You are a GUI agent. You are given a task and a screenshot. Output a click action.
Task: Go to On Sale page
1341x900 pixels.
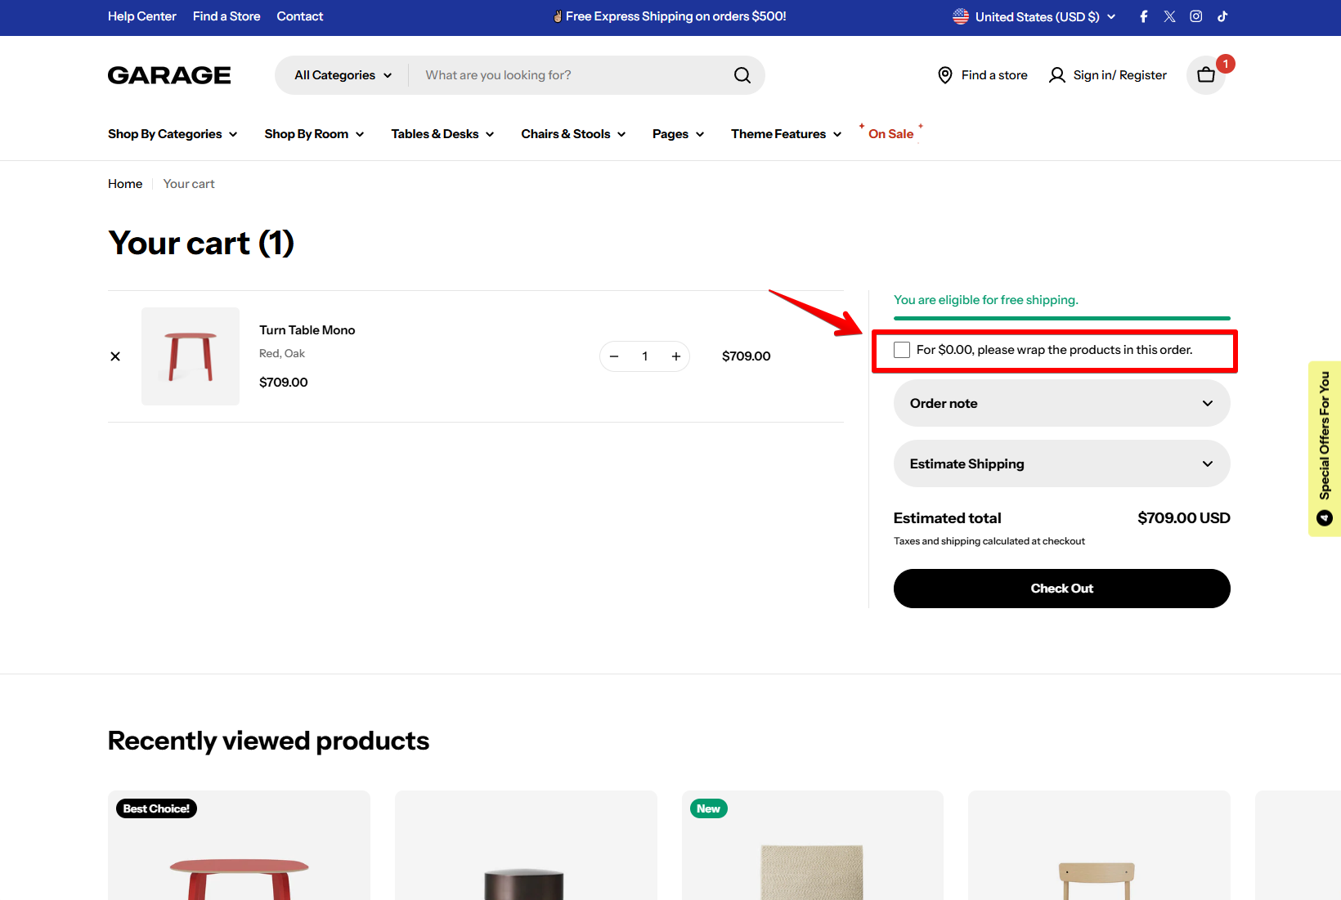click(x=890, y=134)
